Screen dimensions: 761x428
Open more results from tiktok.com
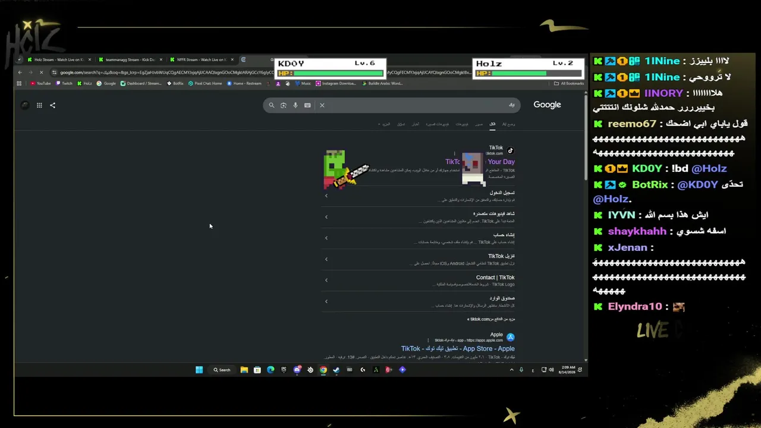[491, 319]
